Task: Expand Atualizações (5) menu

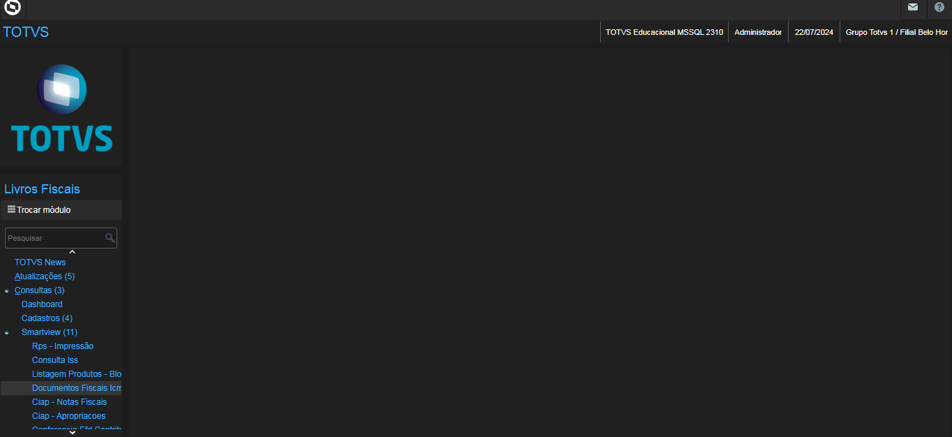Action: click(x=45, y=276)
